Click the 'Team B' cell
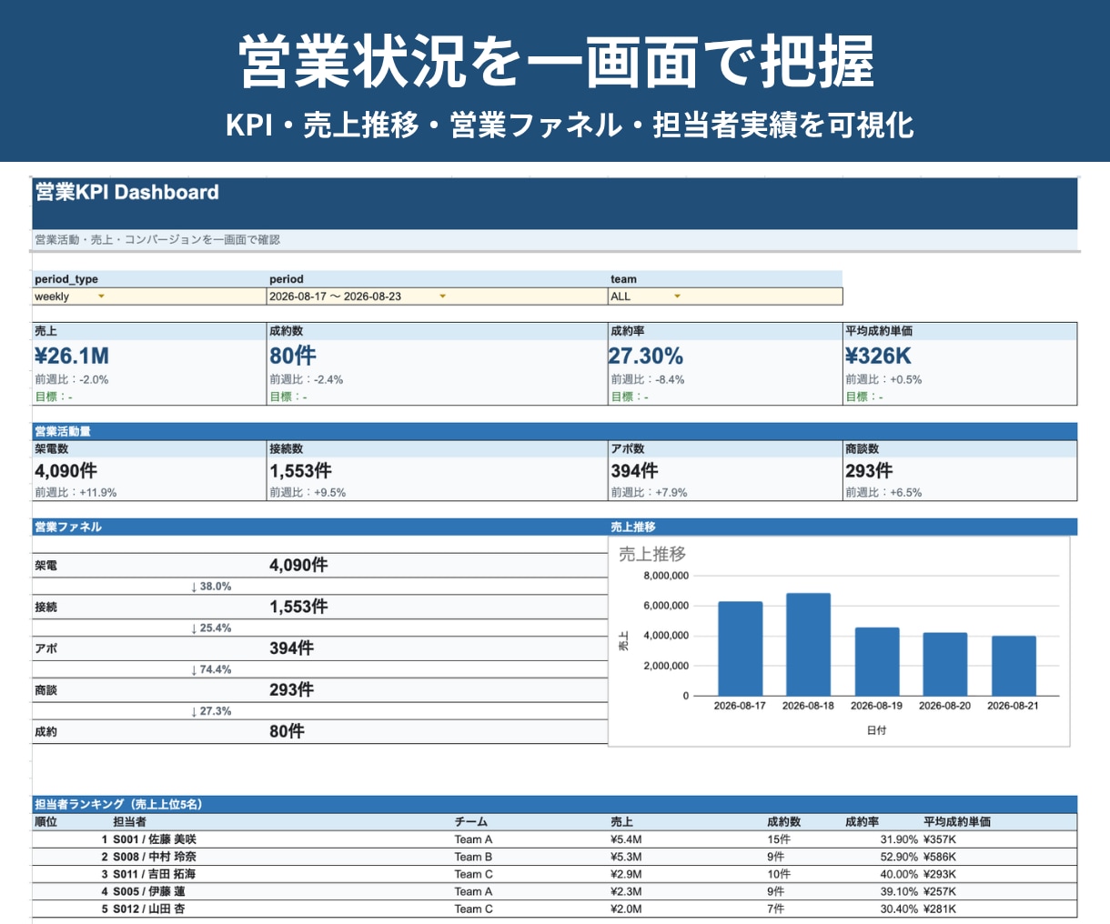Screen dimensions: 1110x924 (474, 857)
